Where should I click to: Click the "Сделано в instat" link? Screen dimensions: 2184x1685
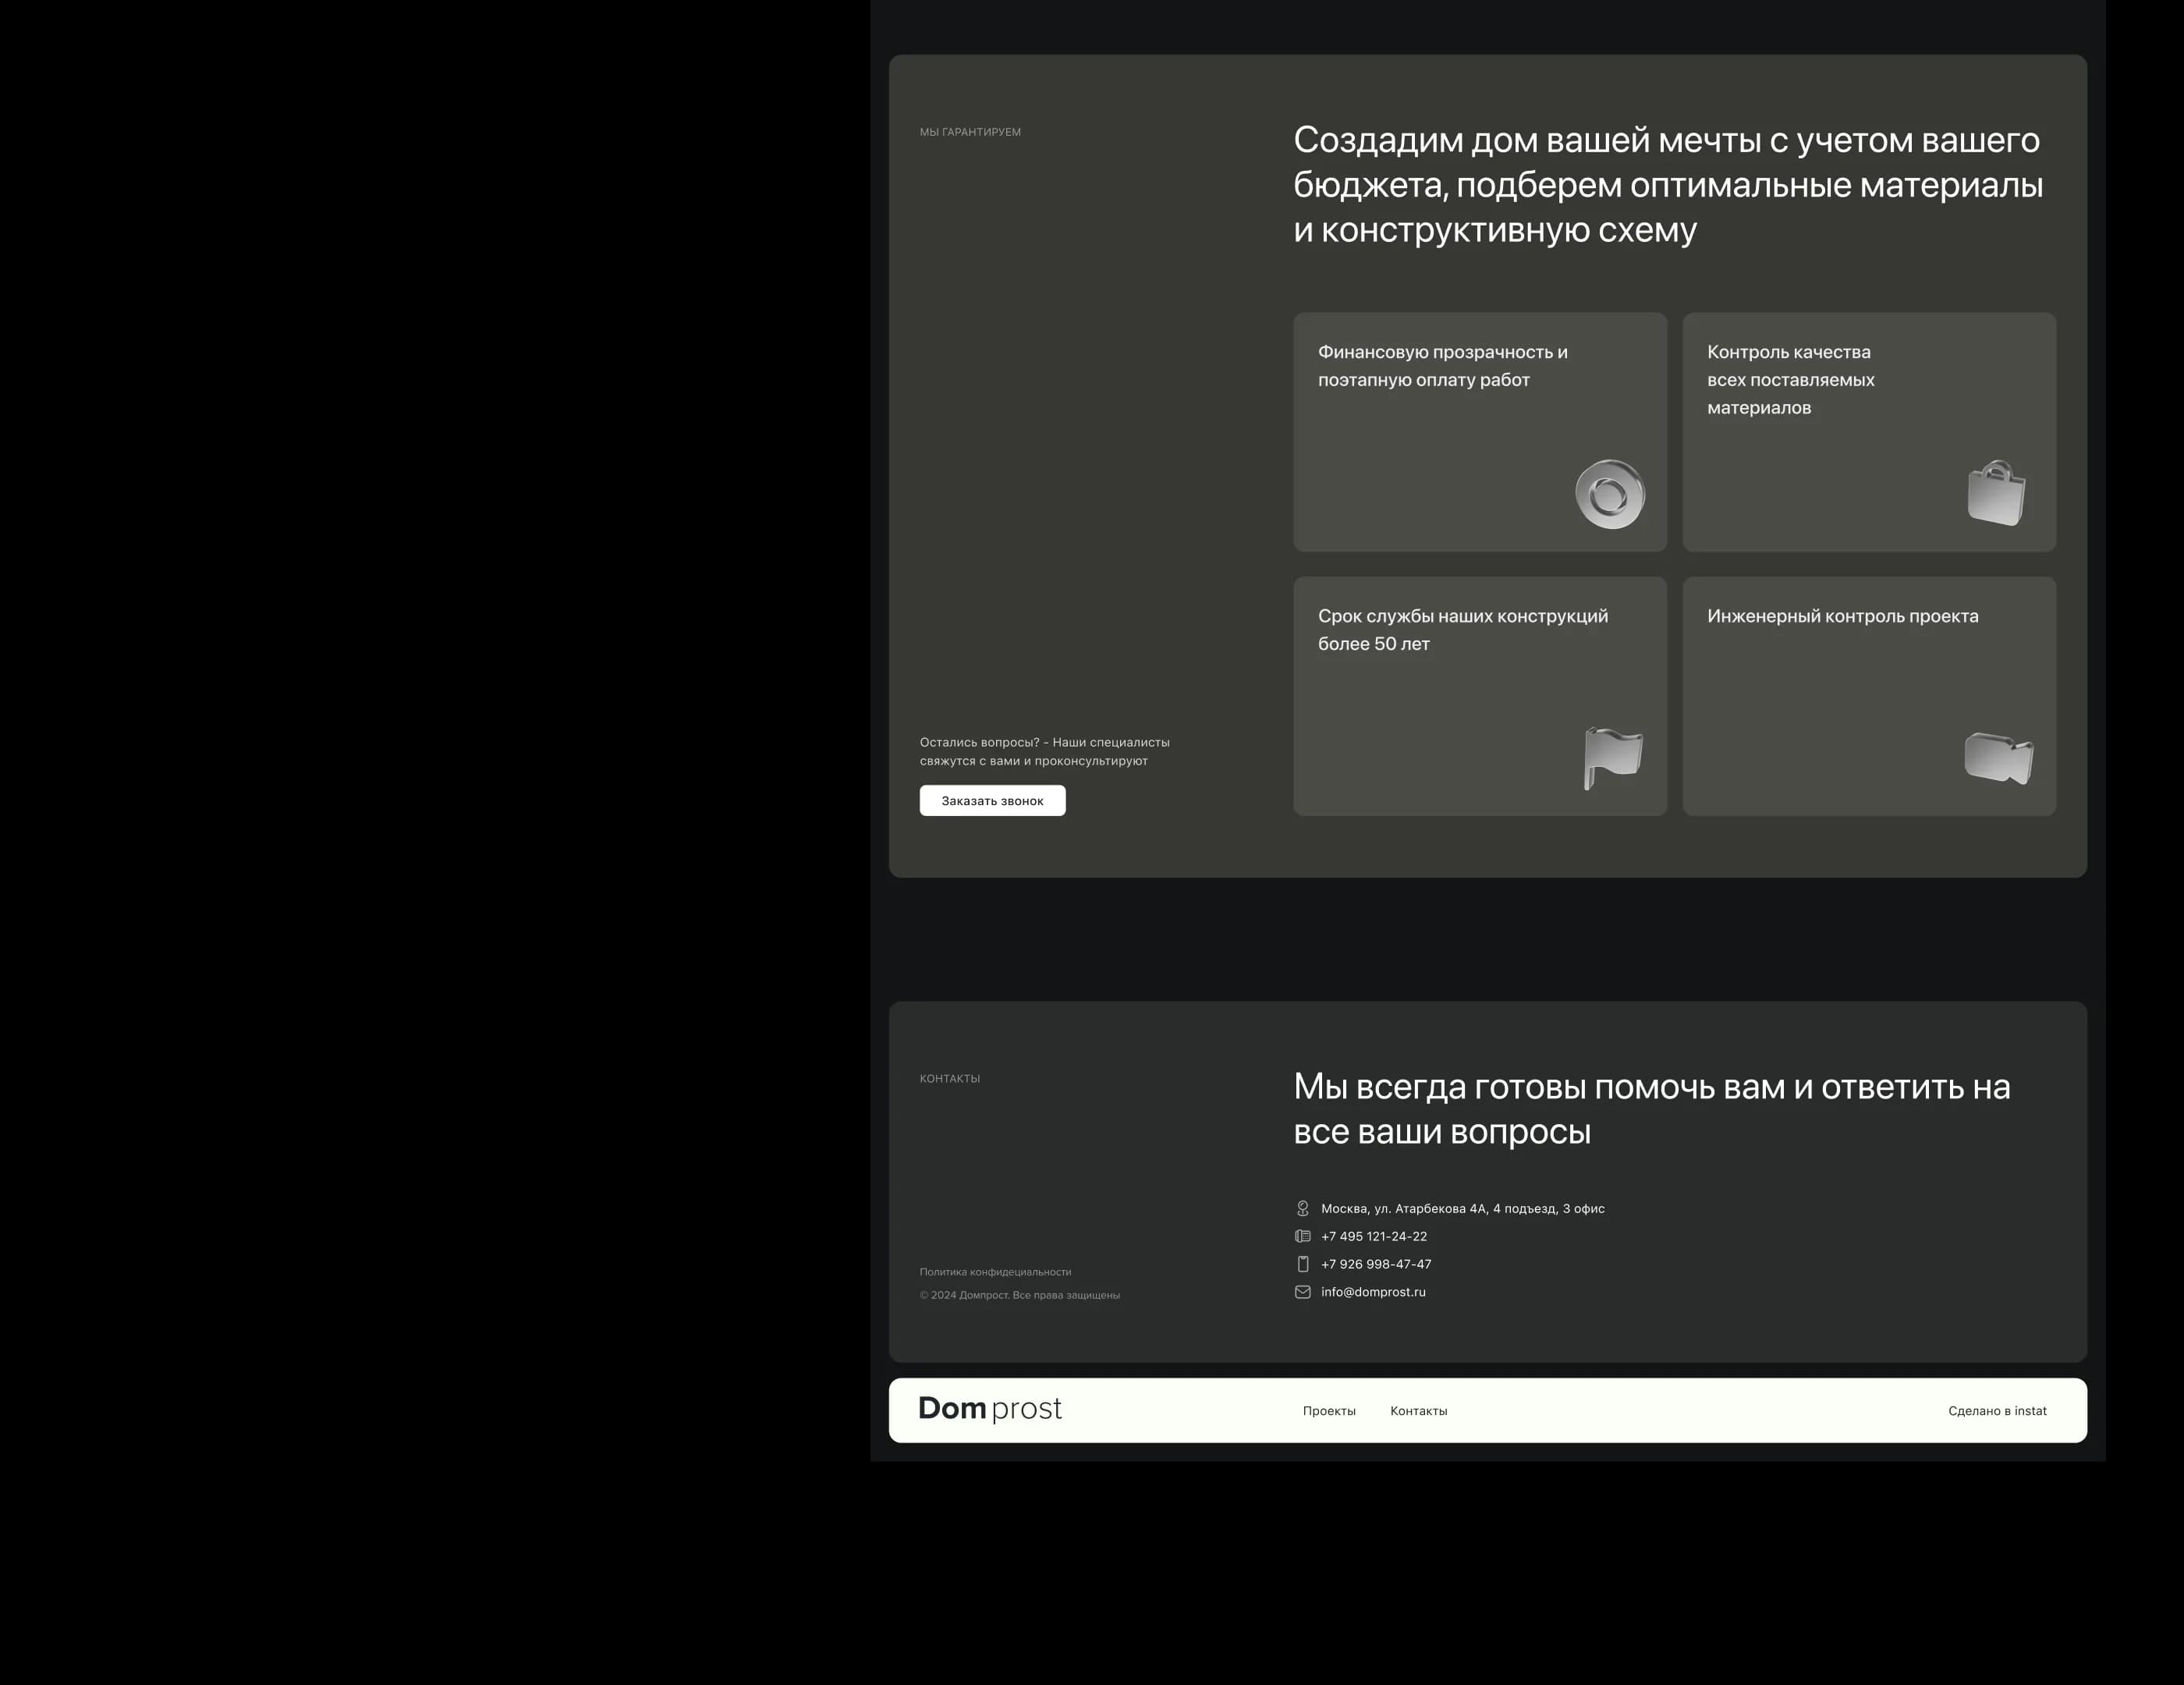pos(1997,1411)
